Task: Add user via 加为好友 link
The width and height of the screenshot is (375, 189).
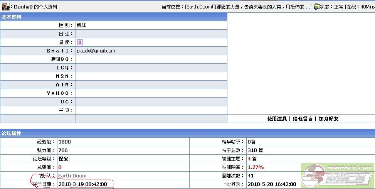Action: (328, 119)
